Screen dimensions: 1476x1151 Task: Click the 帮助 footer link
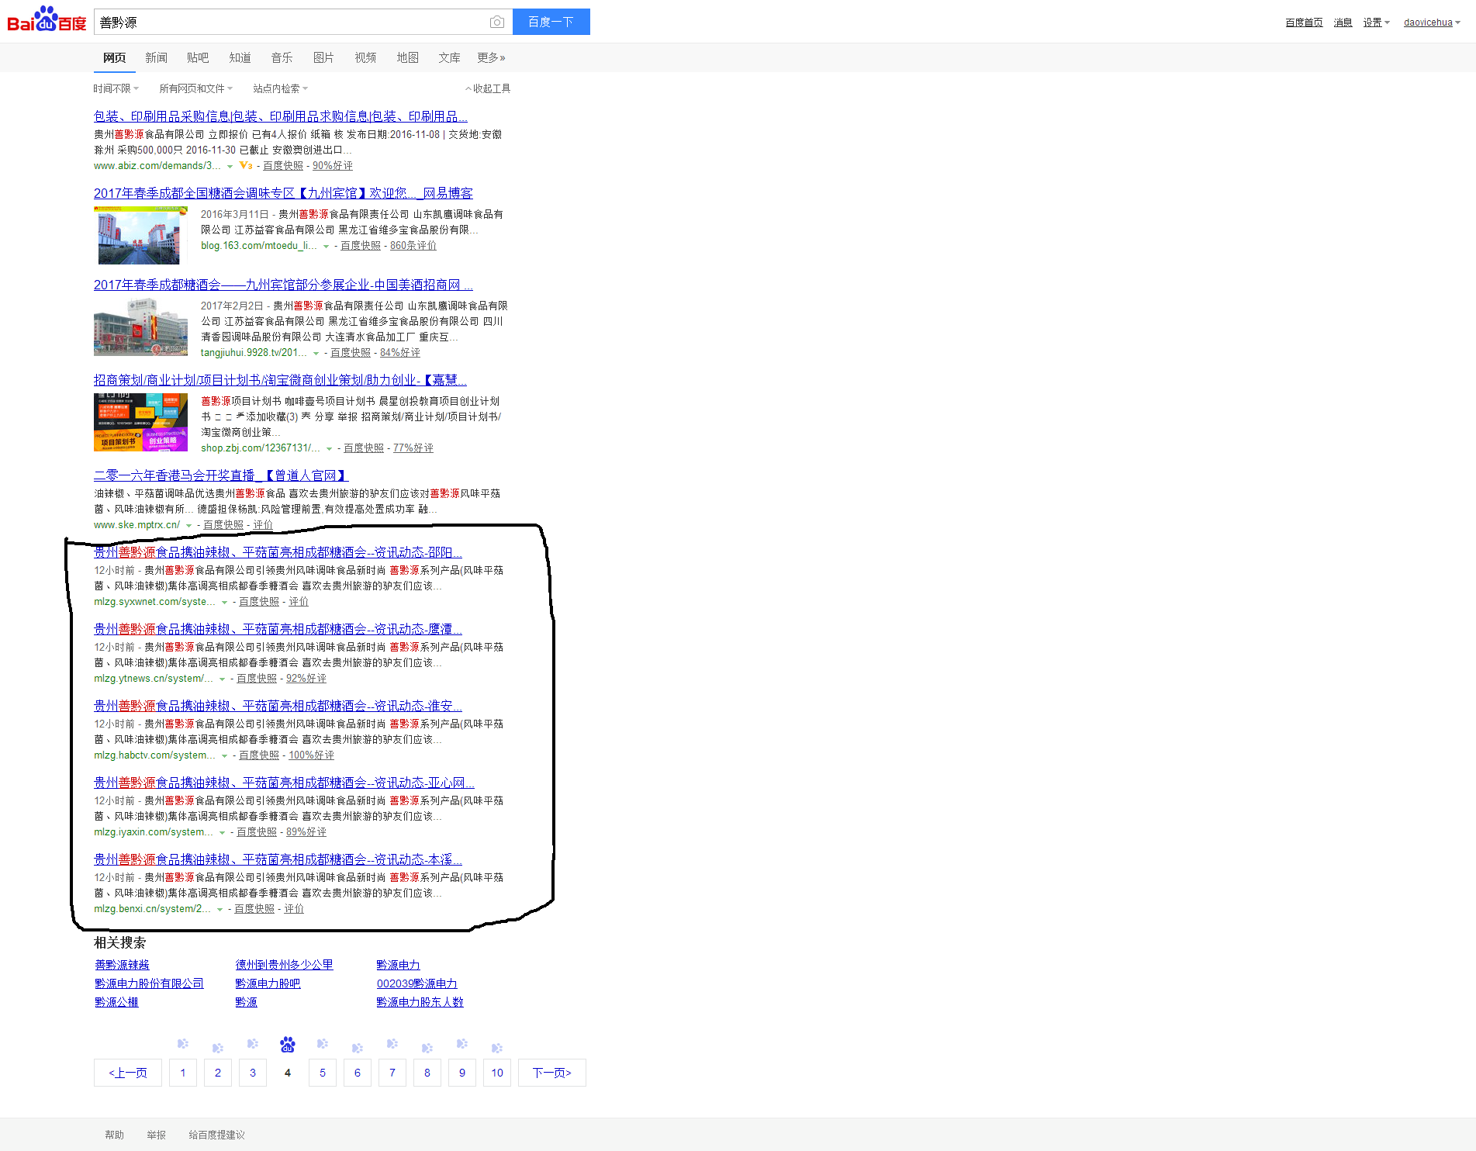[x=115, y=1135]
